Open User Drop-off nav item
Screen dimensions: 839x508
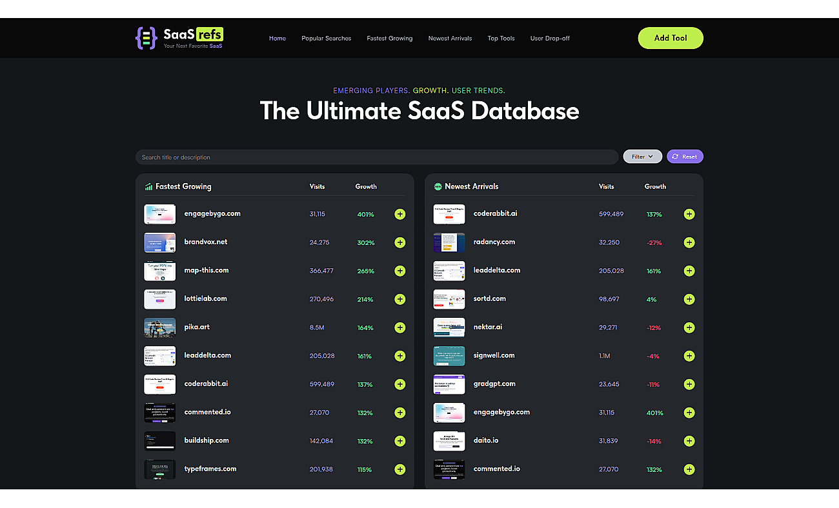[550, 38]
